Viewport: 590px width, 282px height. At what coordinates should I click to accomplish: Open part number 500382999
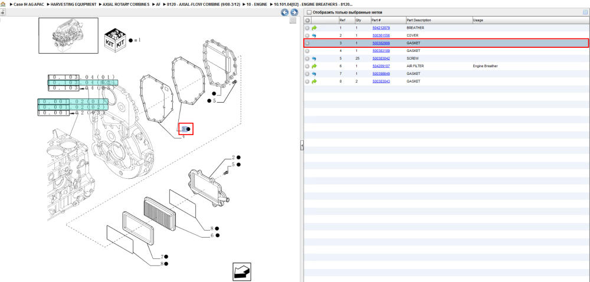[x=381, y=43]
